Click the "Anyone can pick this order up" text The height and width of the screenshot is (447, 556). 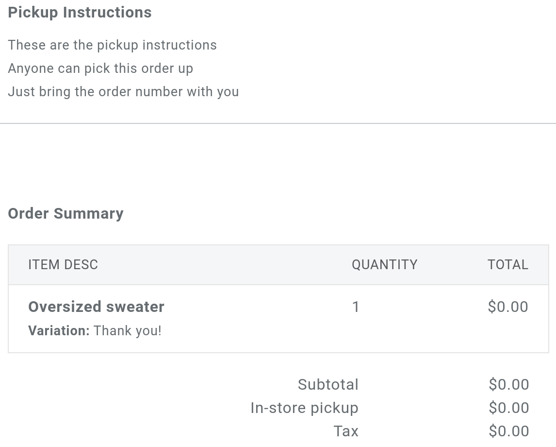pos(100,69)
